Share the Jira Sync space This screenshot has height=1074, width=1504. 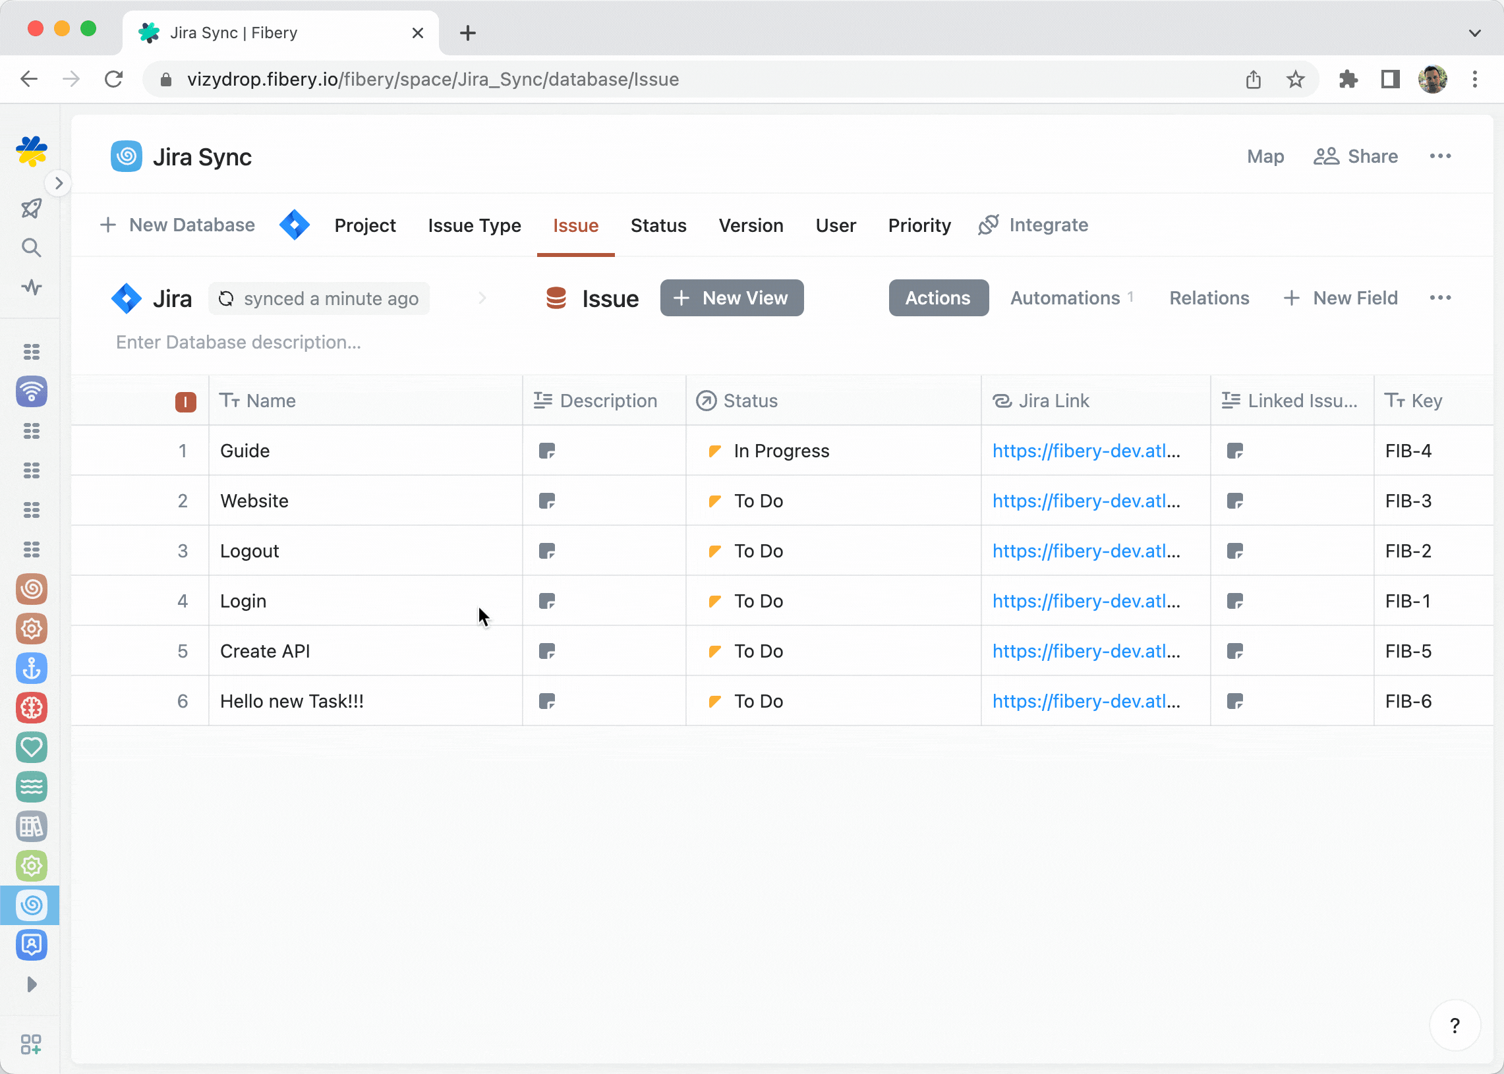[1356, 157]
